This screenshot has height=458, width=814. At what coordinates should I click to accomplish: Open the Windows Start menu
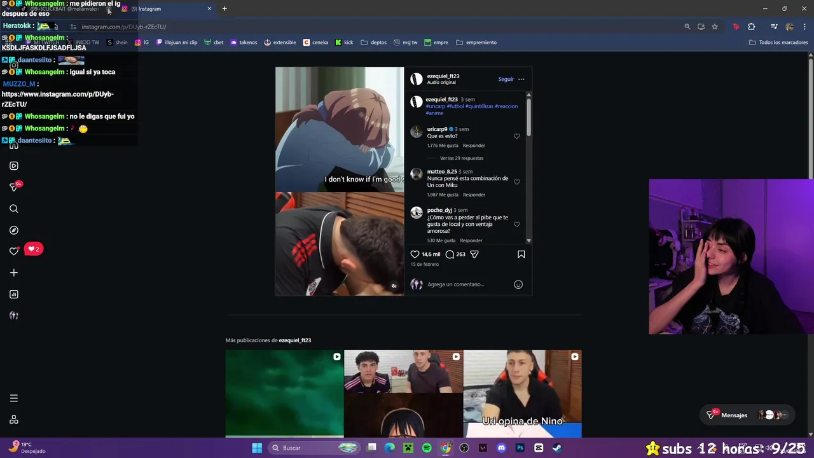[x=257, y=448]
